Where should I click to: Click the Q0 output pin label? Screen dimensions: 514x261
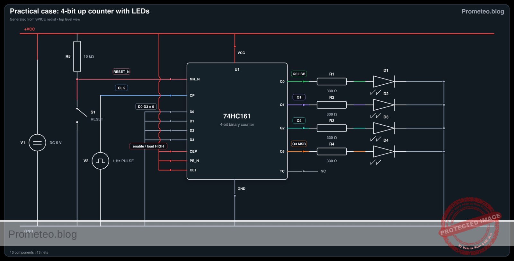point(282,81)
